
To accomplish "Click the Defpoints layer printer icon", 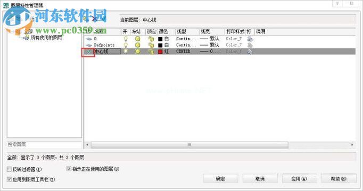I will coord(250,45).
